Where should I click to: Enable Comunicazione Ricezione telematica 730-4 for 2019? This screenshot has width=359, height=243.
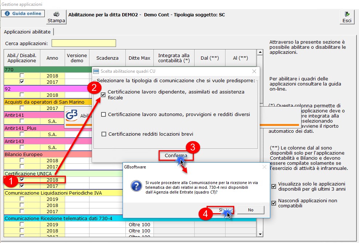[22, 224]
